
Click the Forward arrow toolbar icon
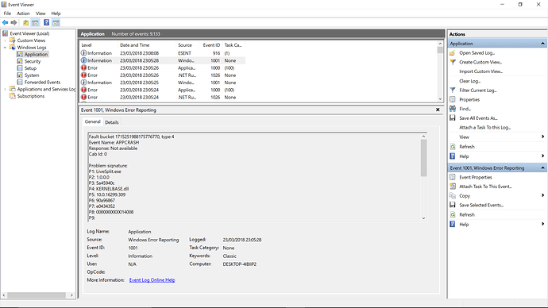coord(14,23)
